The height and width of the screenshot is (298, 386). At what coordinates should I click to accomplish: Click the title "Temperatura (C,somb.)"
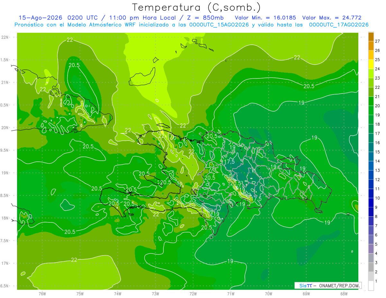(x=196, y=7)
